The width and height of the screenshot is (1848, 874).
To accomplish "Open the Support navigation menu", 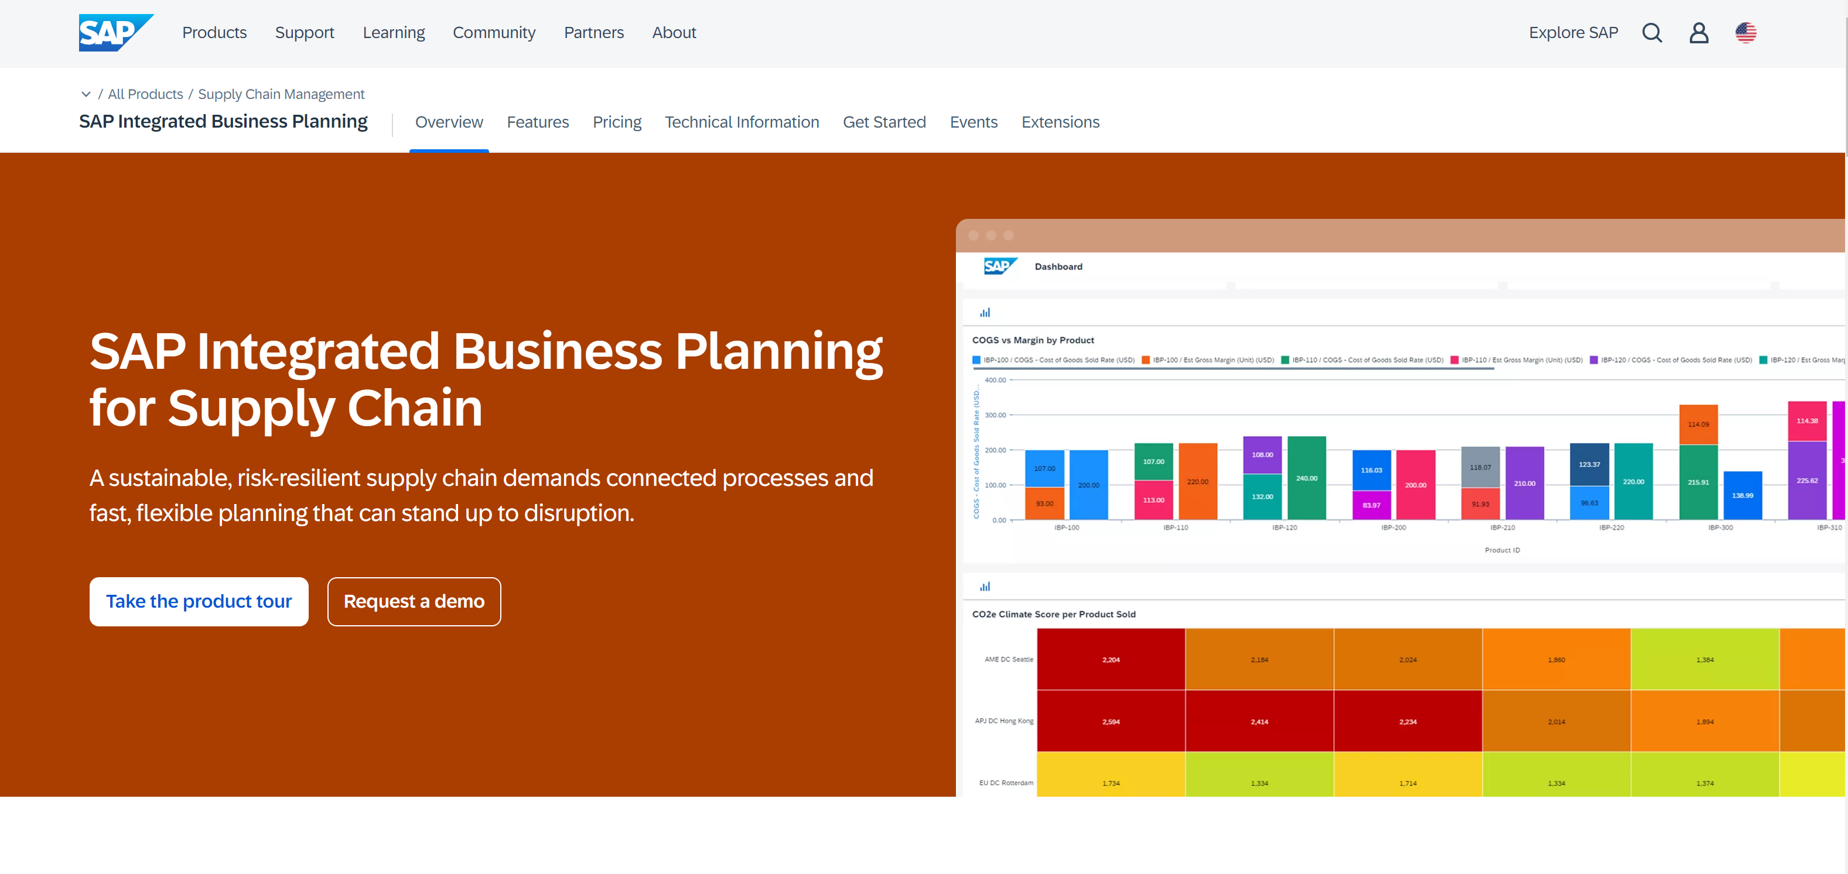I will 304,33.
